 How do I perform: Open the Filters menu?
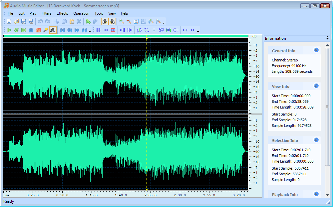(47, 13)
